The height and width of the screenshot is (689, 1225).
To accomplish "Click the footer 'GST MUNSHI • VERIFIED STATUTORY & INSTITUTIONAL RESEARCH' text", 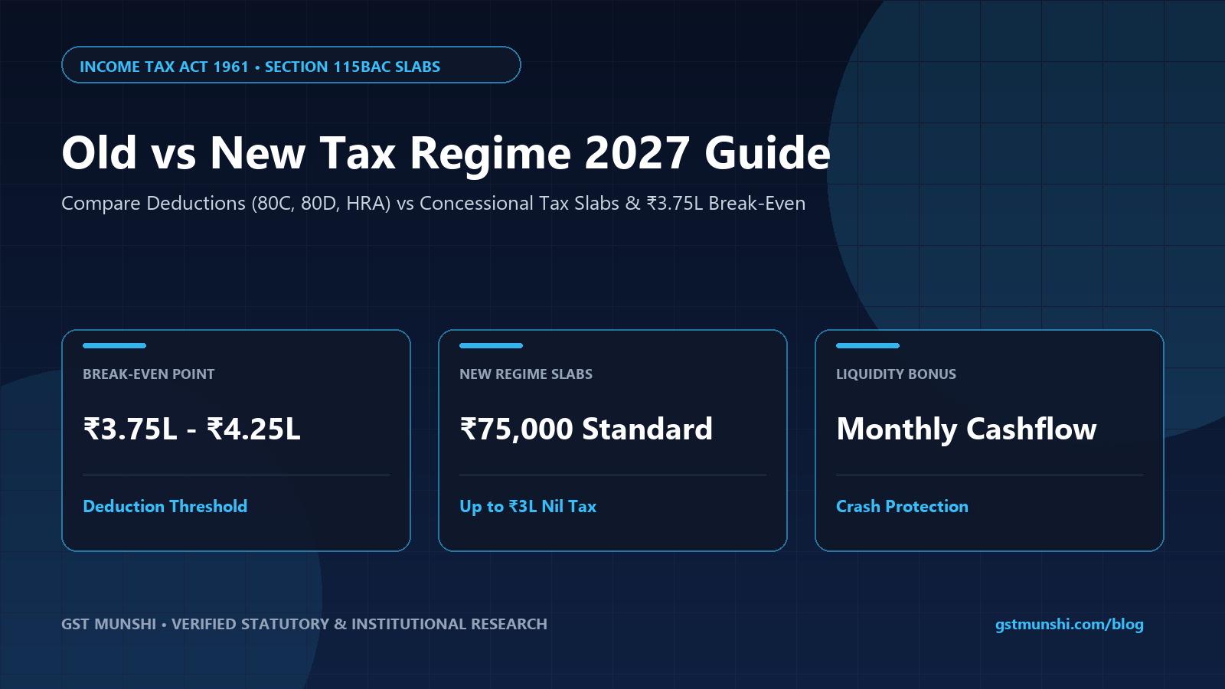I will pos(304,624).
